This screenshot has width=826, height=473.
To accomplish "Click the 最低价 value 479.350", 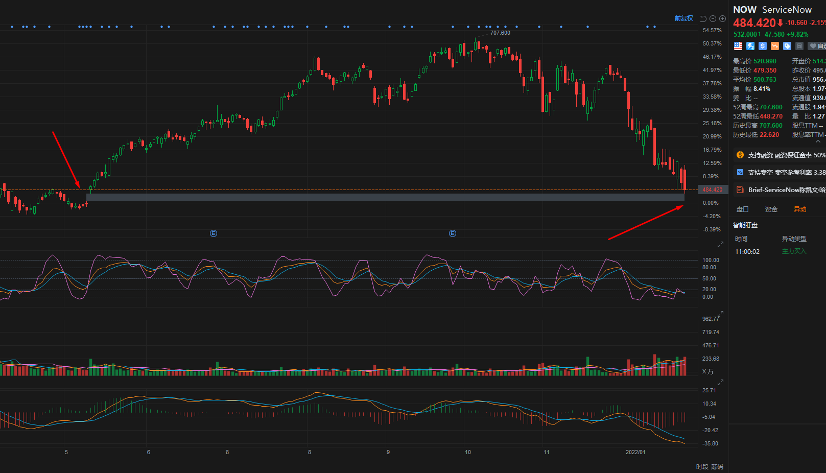I will [x=765, y=70].
